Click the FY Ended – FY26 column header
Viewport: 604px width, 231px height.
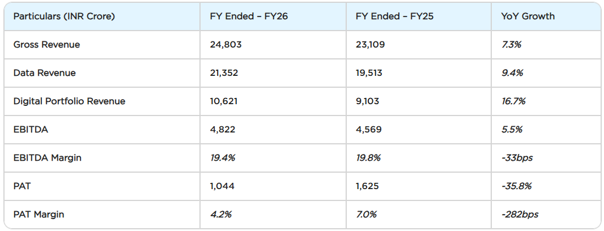click(x=249, y=16)
